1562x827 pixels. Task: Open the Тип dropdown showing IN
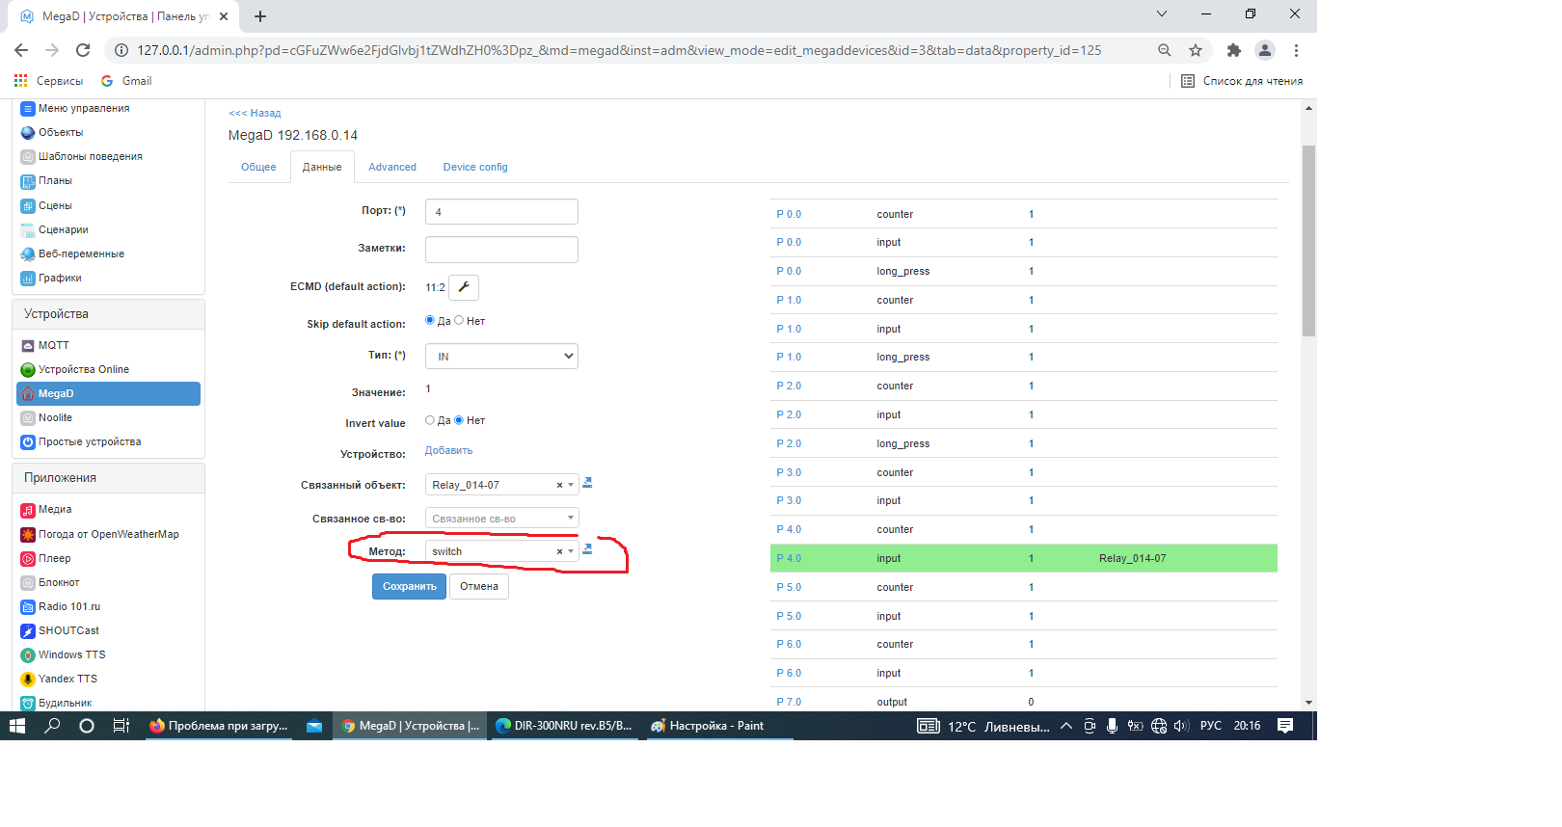coord(501,357)
